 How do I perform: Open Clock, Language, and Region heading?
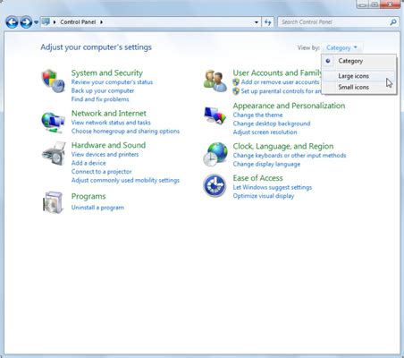click(x=283, y=147)
